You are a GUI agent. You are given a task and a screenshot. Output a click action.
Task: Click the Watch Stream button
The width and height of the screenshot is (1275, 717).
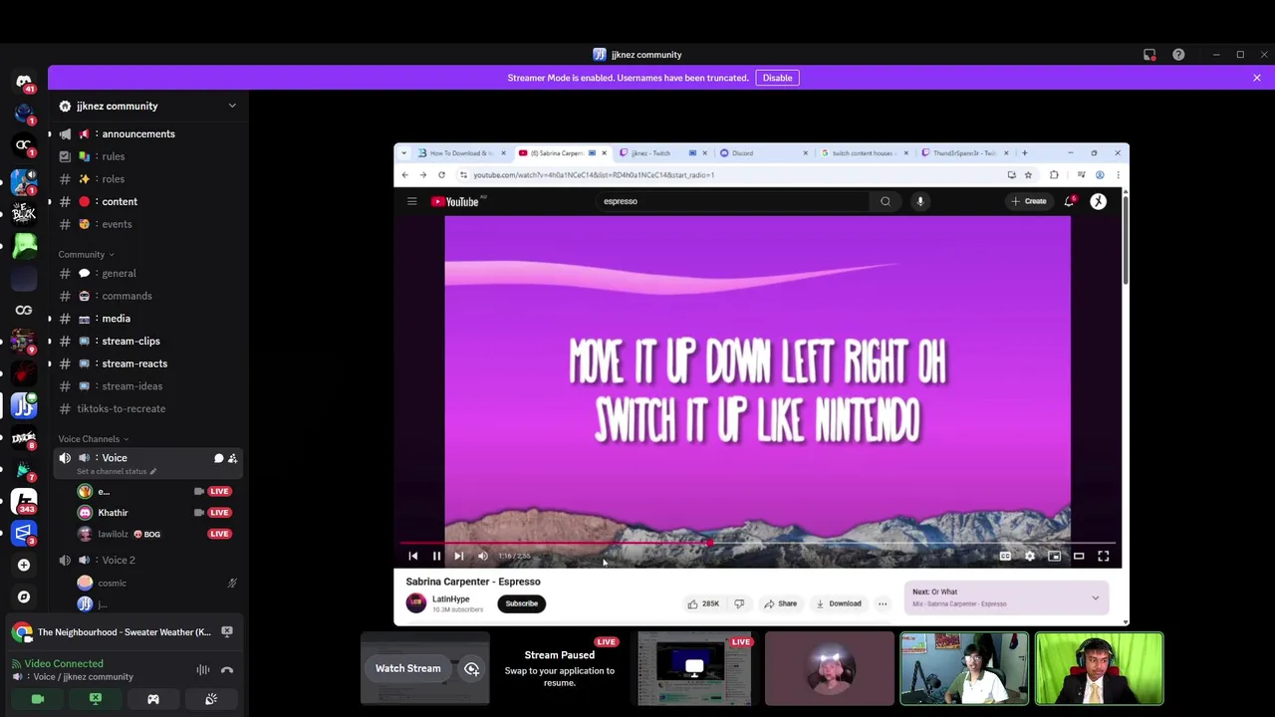click(407, 668)
